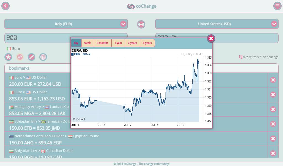The width and height of the screenshot is (283, 166).
Task: Click the back arrow button
Action: [6, 6]
